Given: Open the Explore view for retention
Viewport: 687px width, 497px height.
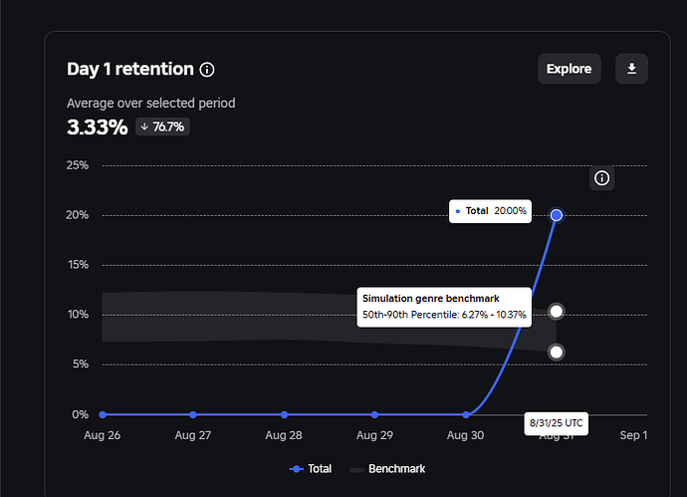Looking at the screenshot, I should pyautogui.click(x=570, y=69).
